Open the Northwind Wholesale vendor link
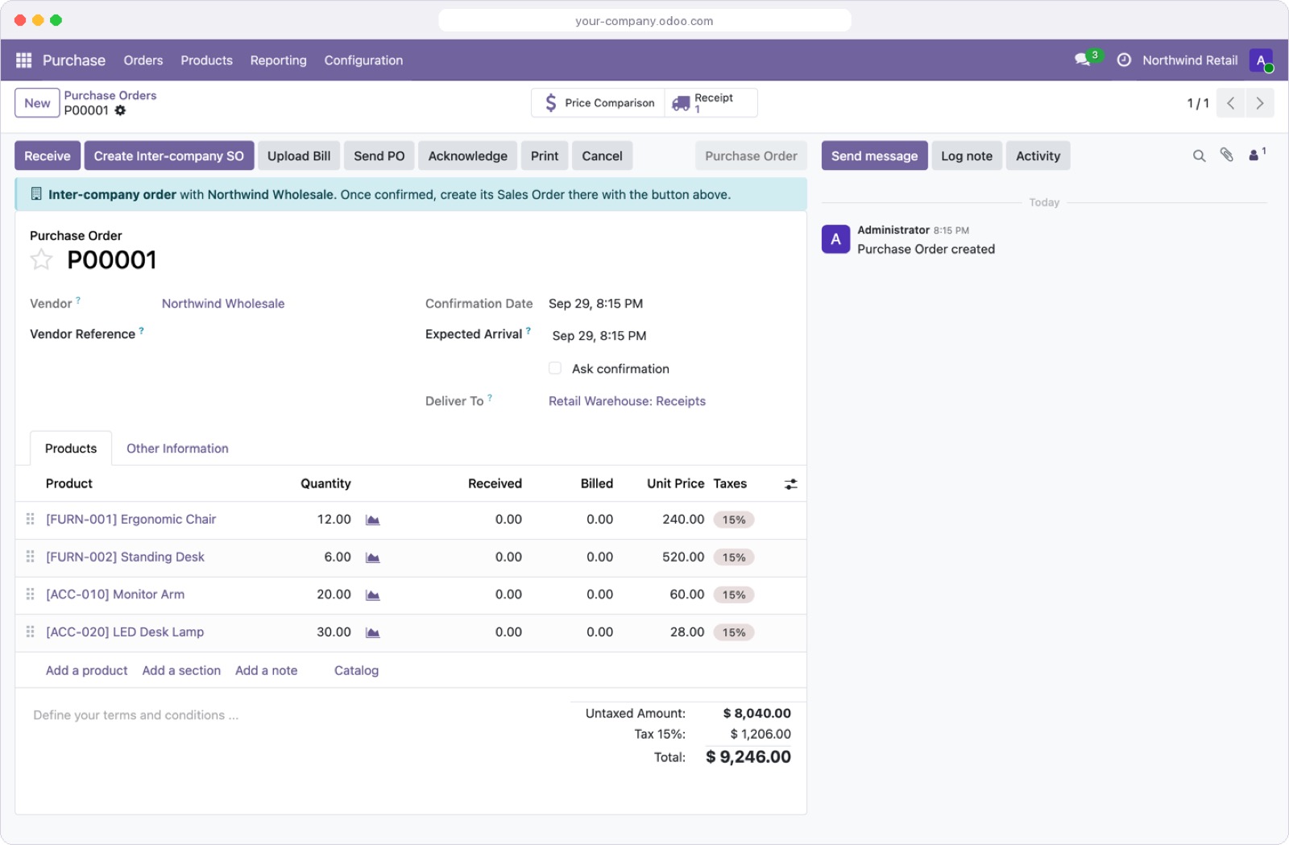The width and height of the screenshot is (1289, 845). click(x=223, y=304)
